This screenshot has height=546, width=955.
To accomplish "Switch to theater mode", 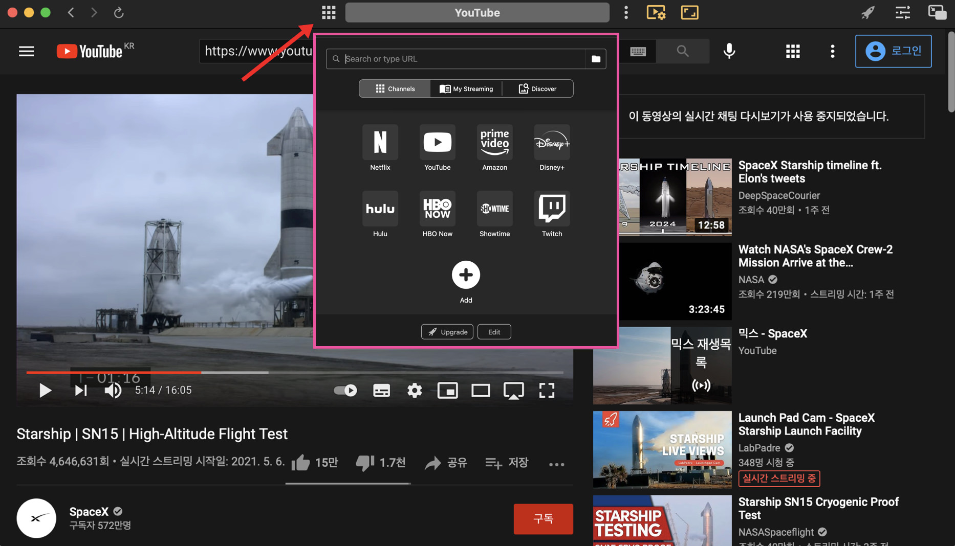I will tap(481, 391).
